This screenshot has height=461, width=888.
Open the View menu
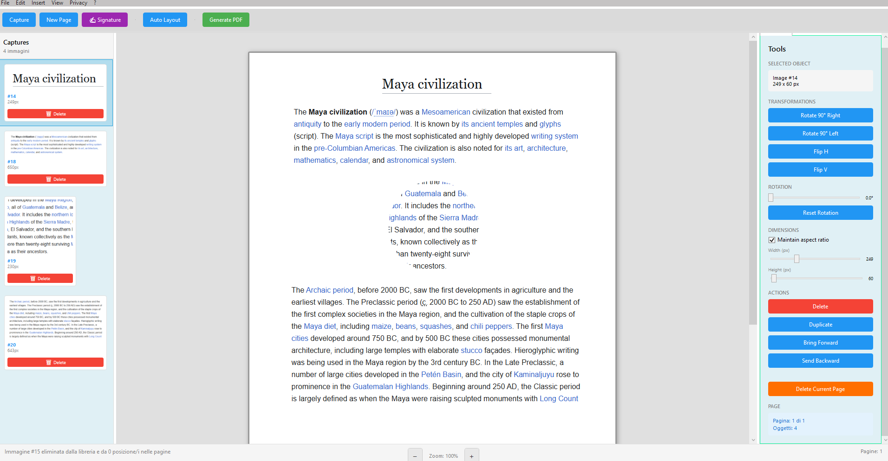pos(57,3)
